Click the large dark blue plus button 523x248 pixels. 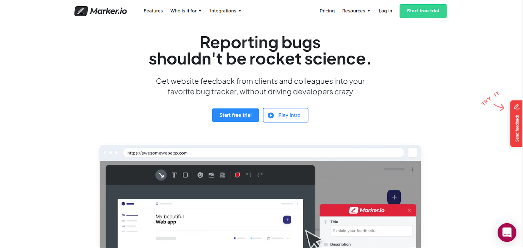click(394, 197)
